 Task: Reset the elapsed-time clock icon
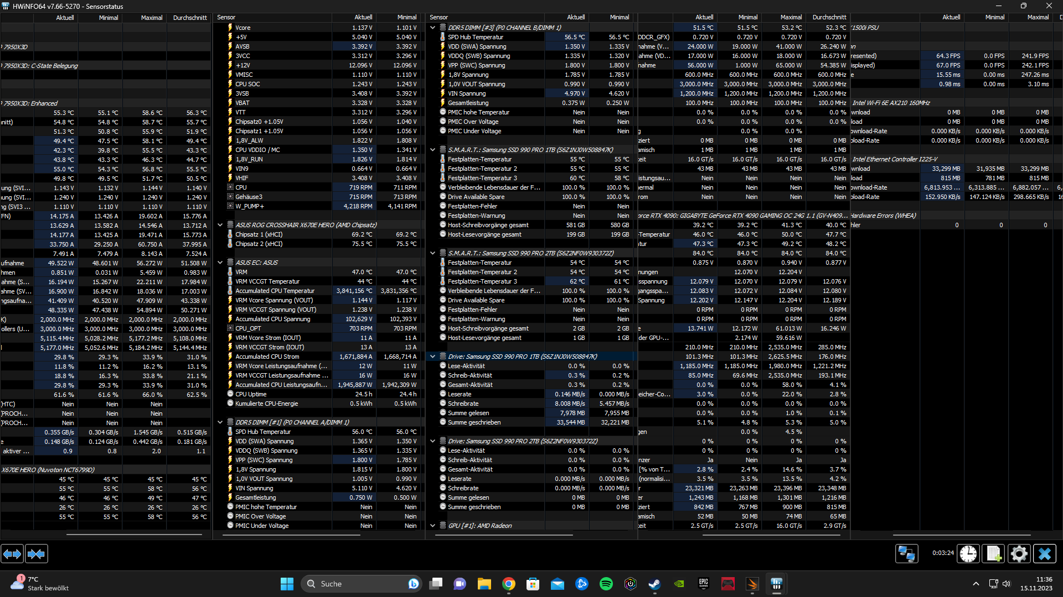tap(968, 553)
